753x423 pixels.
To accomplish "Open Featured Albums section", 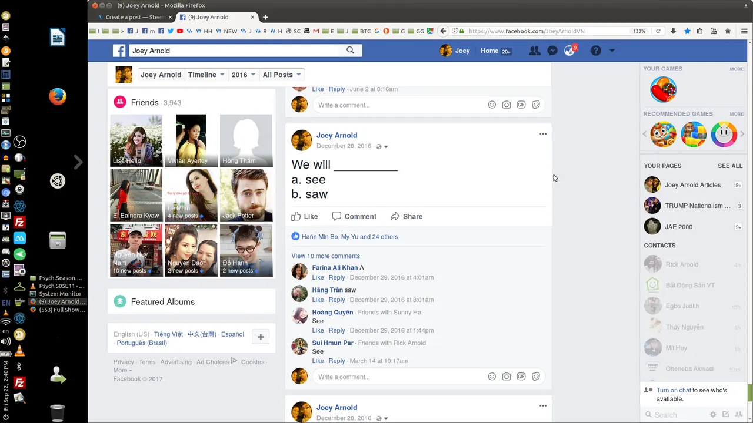I will 162,301.
